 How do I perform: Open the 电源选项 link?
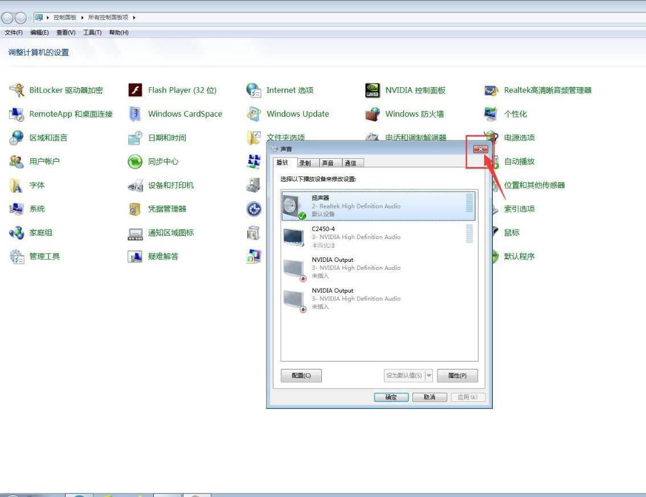(519, 138)
